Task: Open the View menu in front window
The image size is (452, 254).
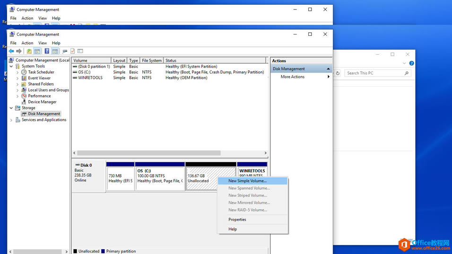Action: click(43, 43)
